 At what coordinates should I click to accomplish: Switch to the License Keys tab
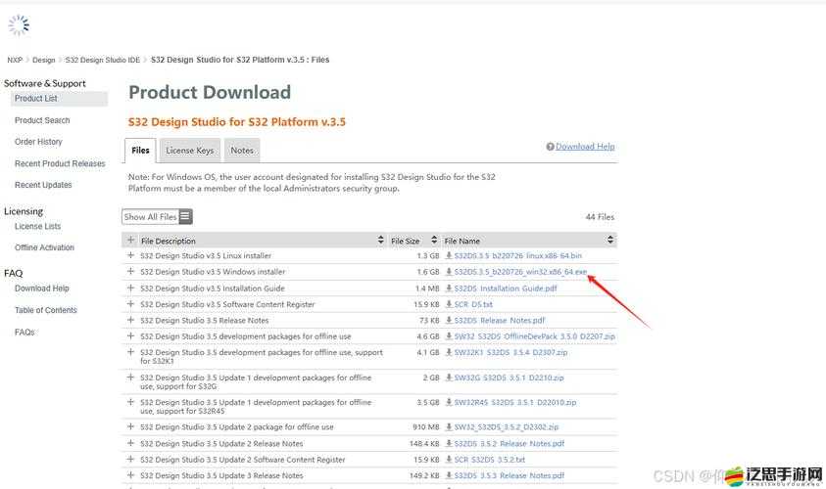click(x=190, y=151)
